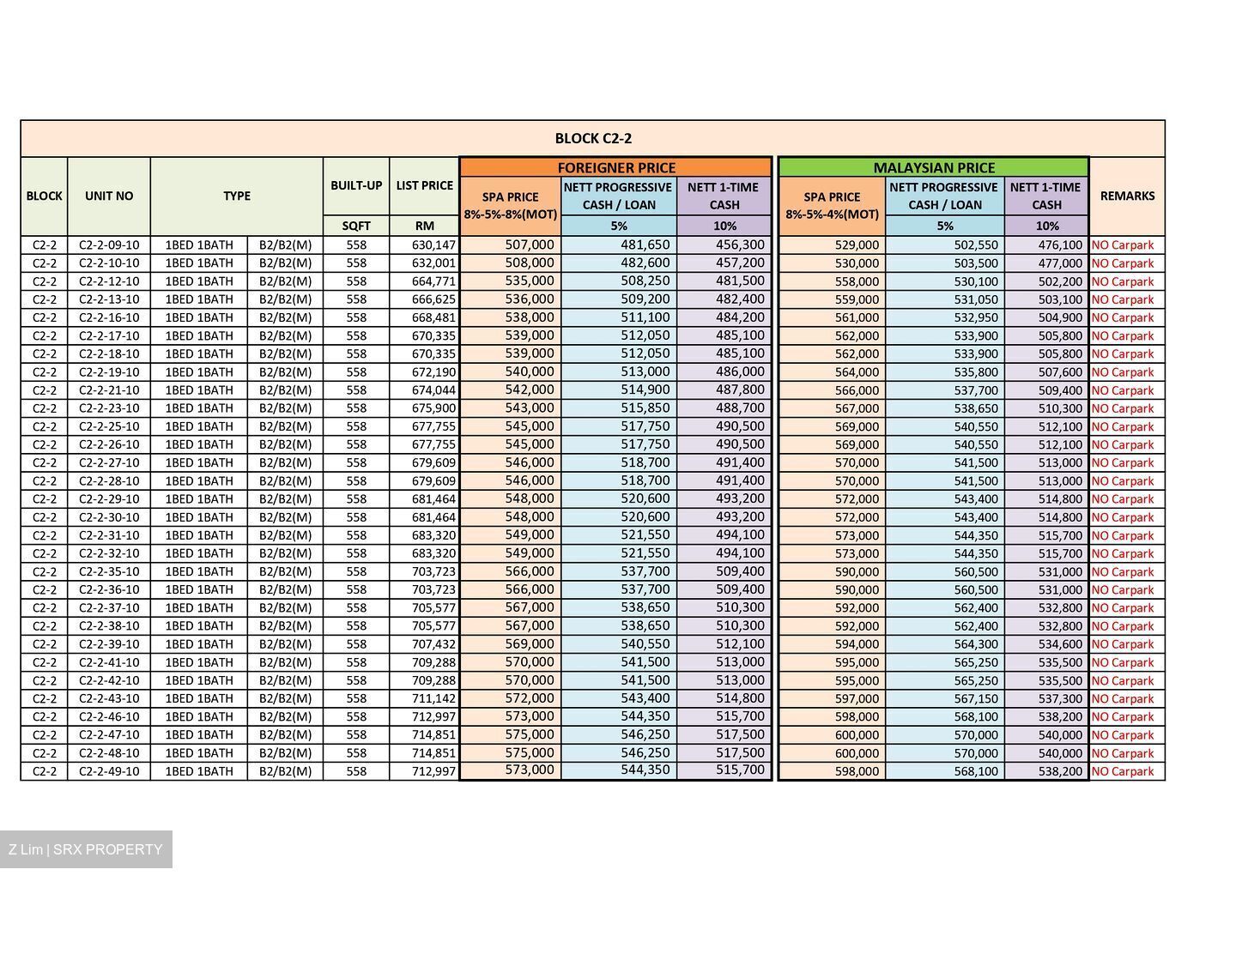Click list price 672,190

point(433,372)
